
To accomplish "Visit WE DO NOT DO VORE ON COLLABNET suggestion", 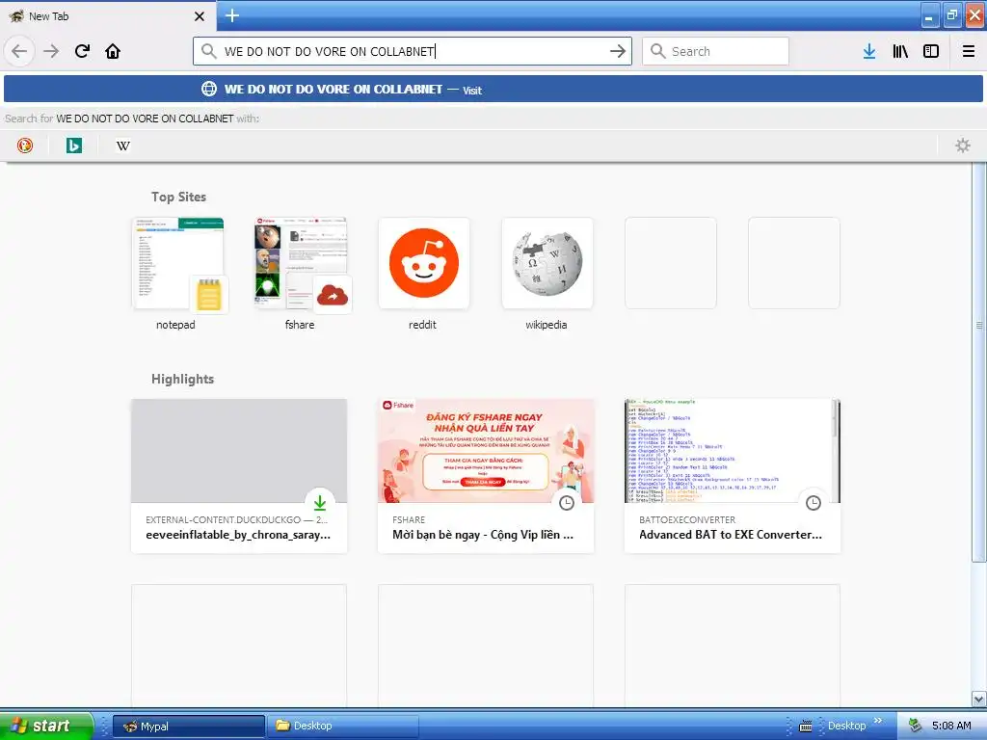I will click(x=493, y=90).
